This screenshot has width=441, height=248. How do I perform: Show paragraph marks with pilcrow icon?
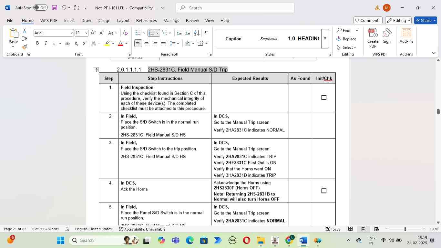tap(206, 33)
